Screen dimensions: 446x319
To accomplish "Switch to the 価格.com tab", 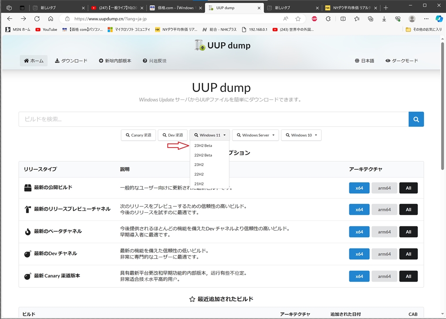I will click(175, 8).
